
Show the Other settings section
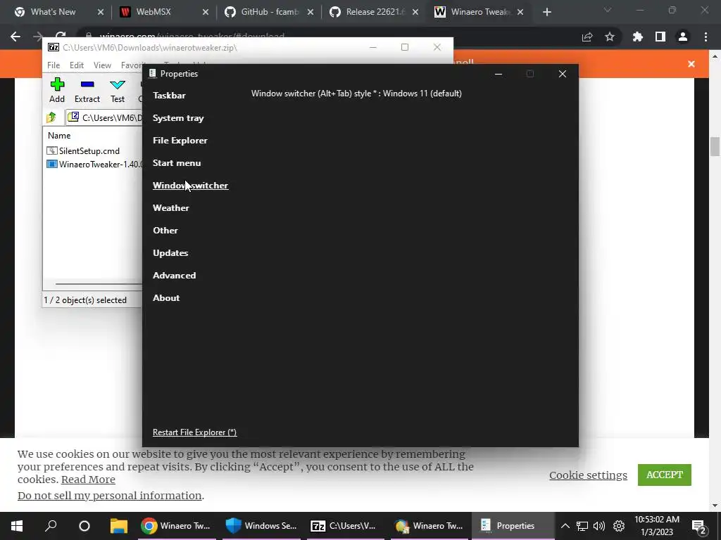tap(165, 231)
